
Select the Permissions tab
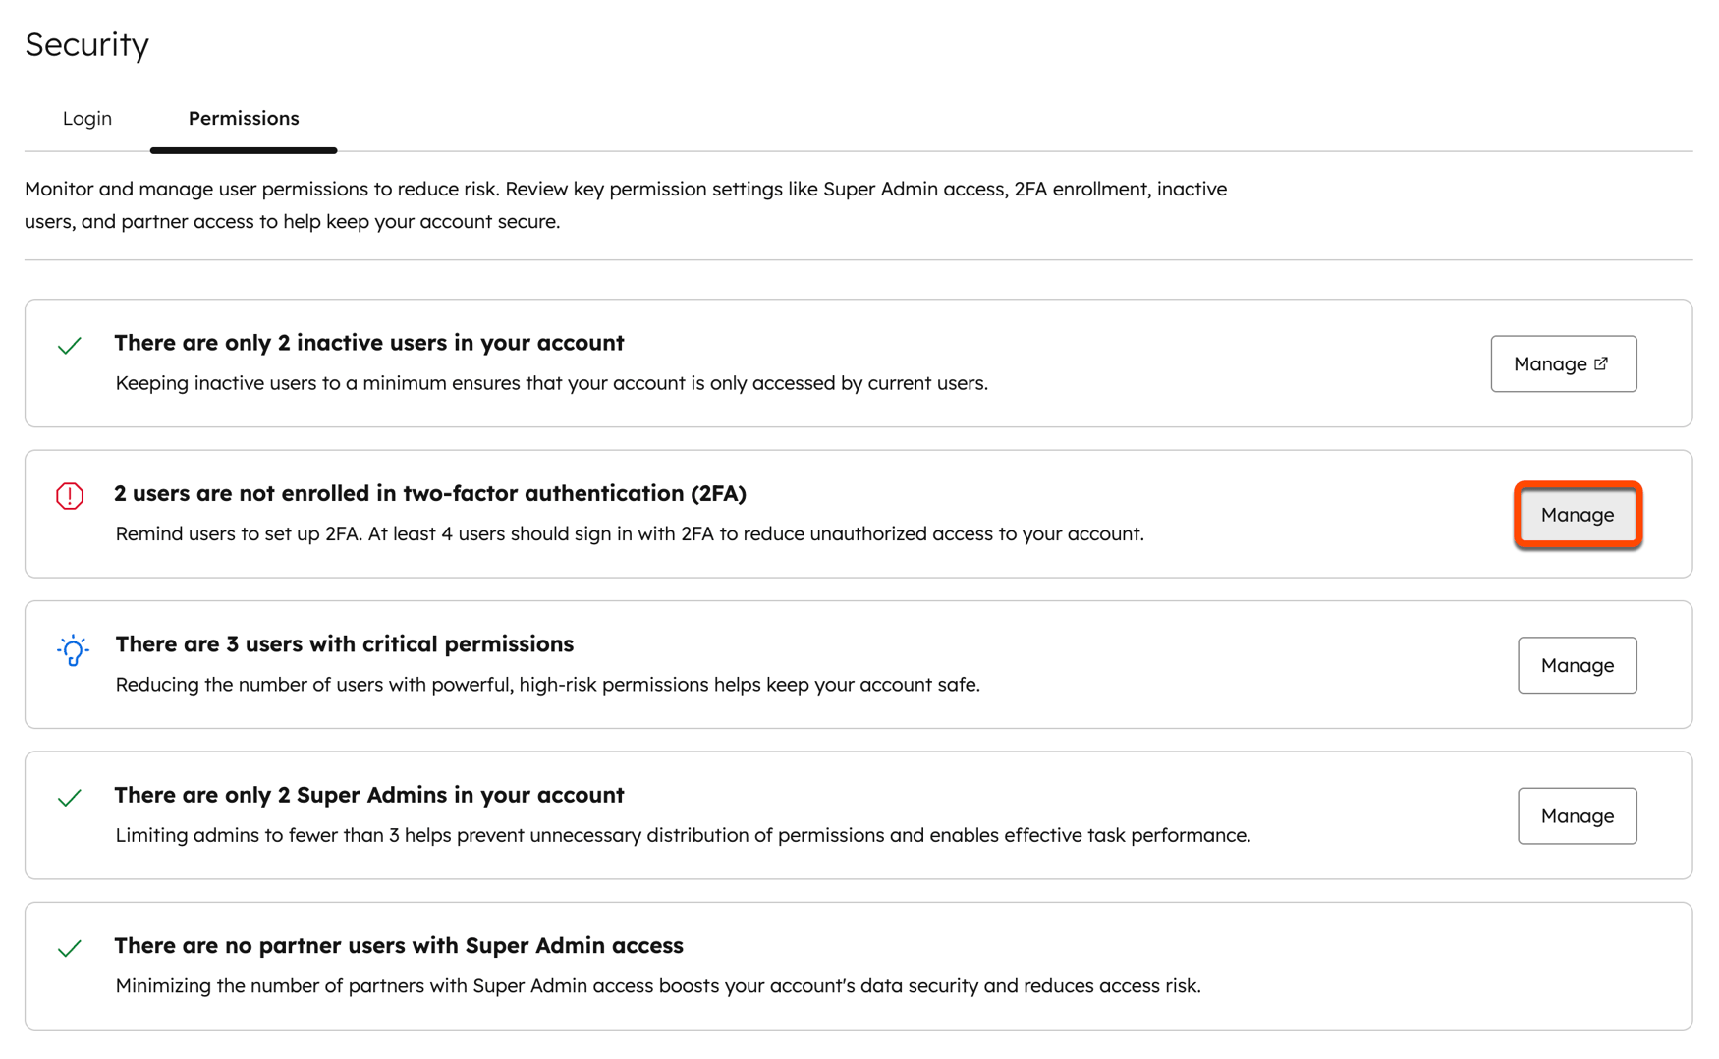[244, 118]
